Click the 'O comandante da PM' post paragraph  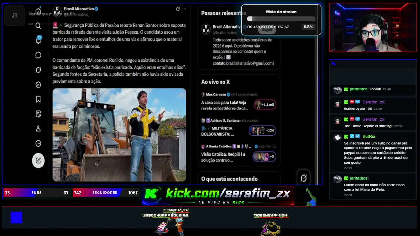coord(119,71)
